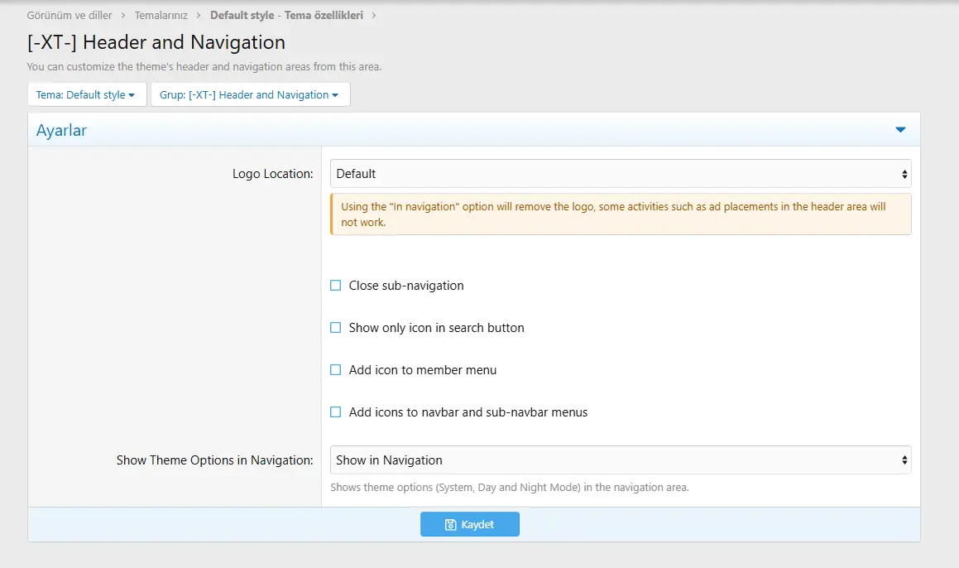Click Show Theme Options in Navigation label
Viewport: 959px width, 568px height.
(x=214, y=460)
